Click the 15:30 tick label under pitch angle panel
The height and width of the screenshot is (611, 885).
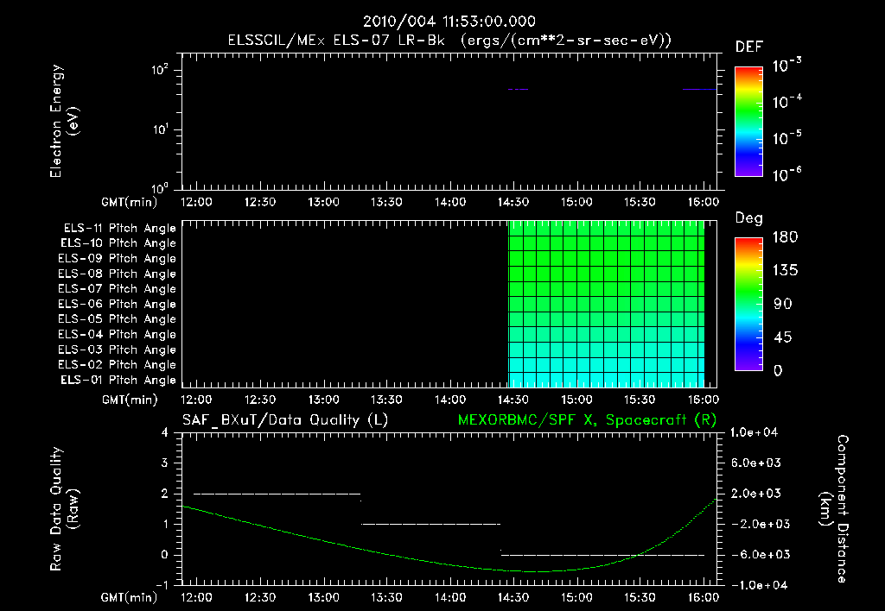640,400
